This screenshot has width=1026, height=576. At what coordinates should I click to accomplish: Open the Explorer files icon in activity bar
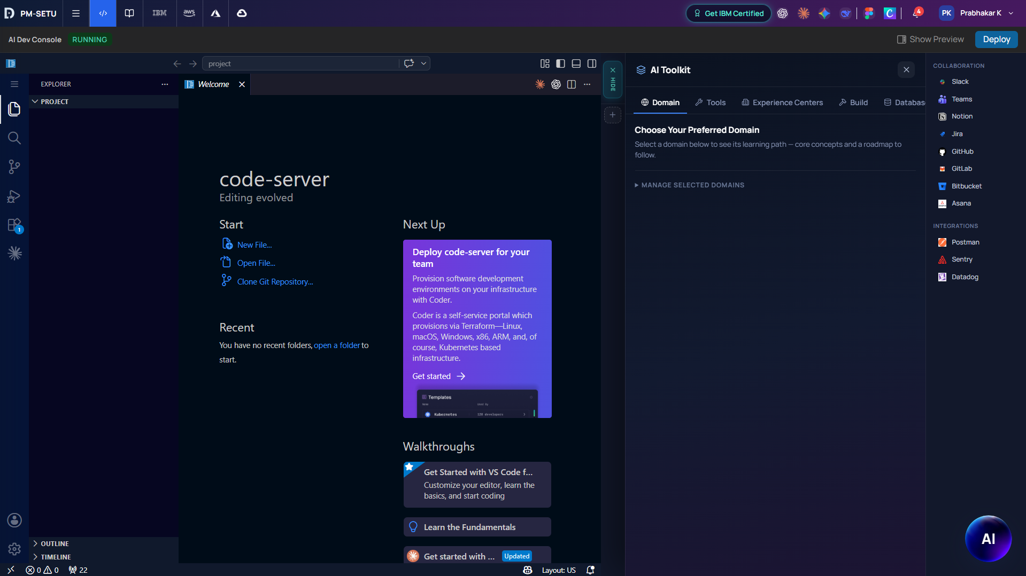point(14,109)
